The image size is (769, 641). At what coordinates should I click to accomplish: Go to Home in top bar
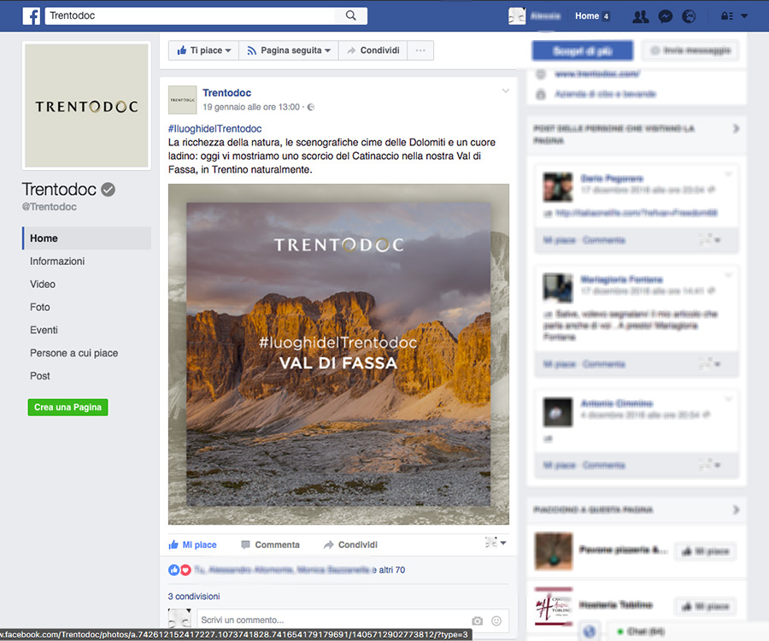click(x=586, y=16)
